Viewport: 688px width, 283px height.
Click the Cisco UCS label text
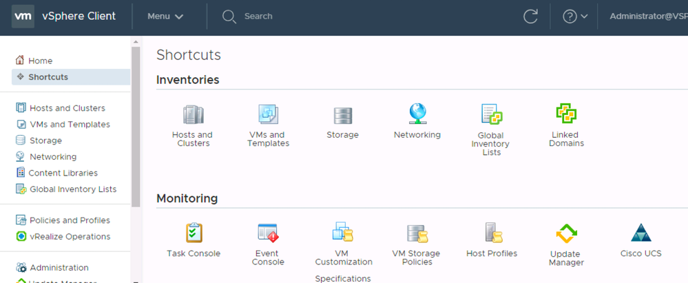coord(641,253)
